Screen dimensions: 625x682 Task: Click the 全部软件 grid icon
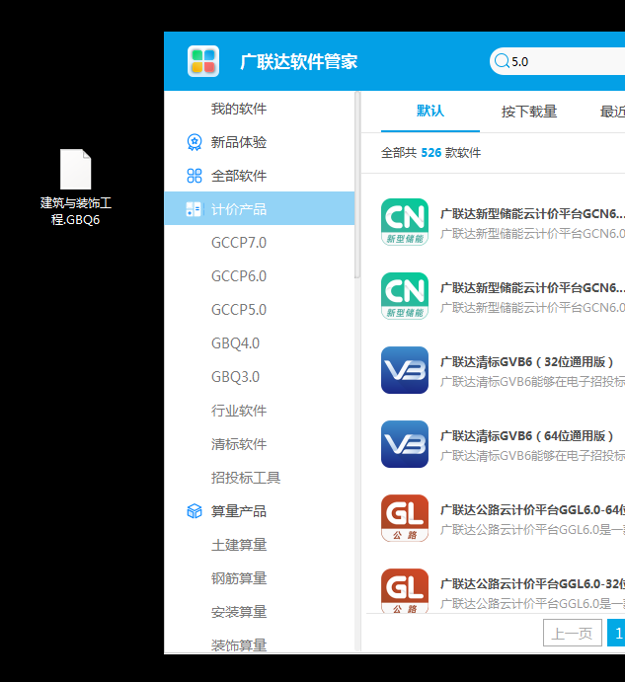coord(195,176)
